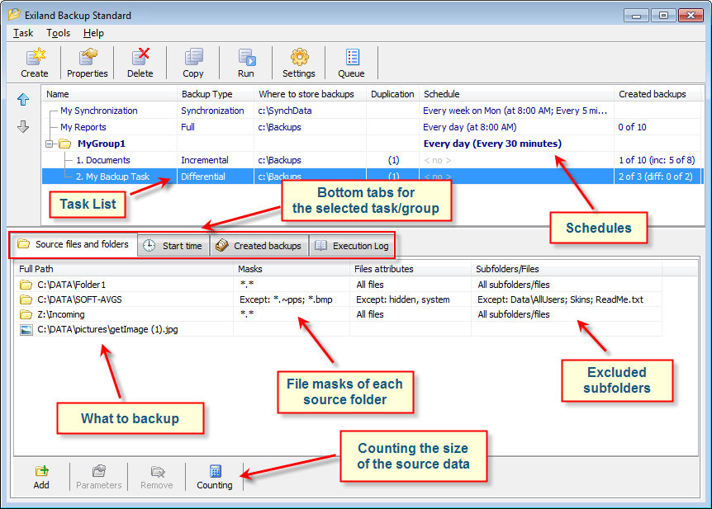Add a source folder with Add button
This screenshot has width=712, height=509.
pos(41,472)
